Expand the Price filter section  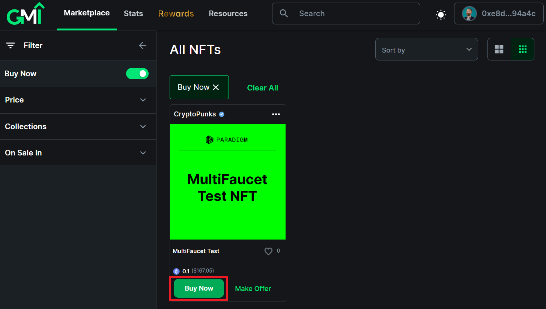tap(78, 100)
